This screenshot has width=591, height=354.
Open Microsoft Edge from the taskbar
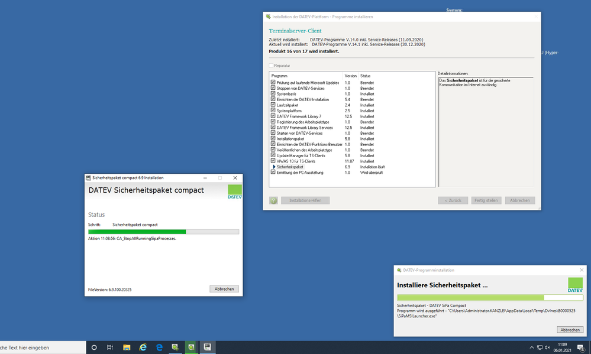click(159, 347)
